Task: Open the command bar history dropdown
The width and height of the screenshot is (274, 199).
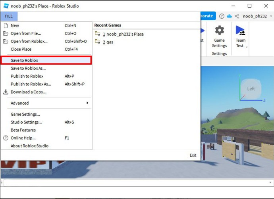Action: click(270, 182)
